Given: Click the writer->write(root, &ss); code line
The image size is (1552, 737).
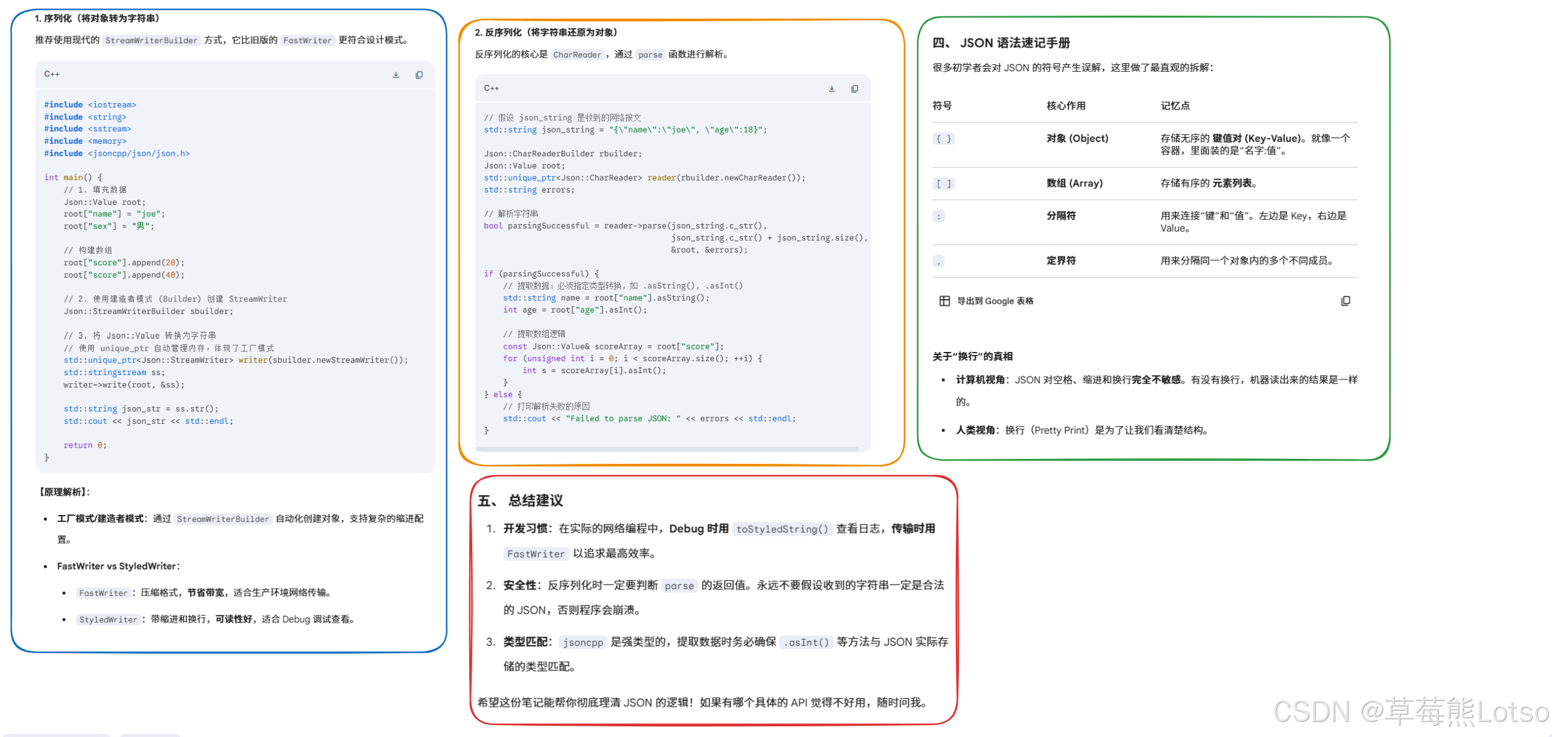Looking at the screenshot, I should tap(124, 385).
